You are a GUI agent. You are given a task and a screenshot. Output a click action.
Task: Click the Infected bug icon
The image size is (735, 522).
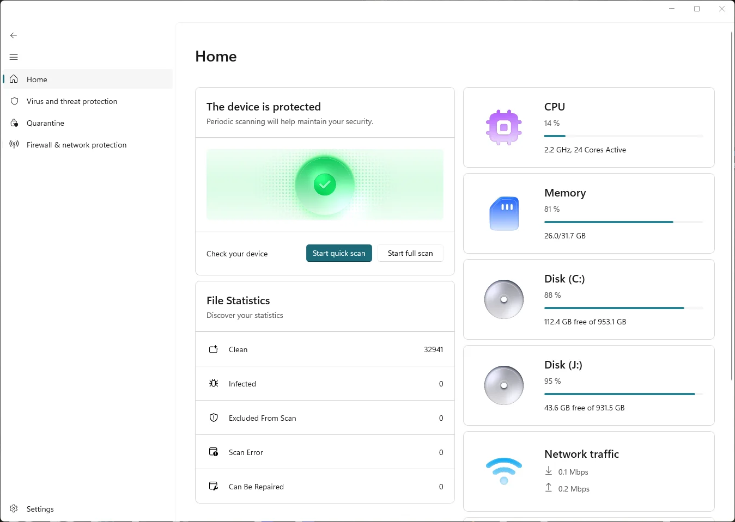[214, 383]
